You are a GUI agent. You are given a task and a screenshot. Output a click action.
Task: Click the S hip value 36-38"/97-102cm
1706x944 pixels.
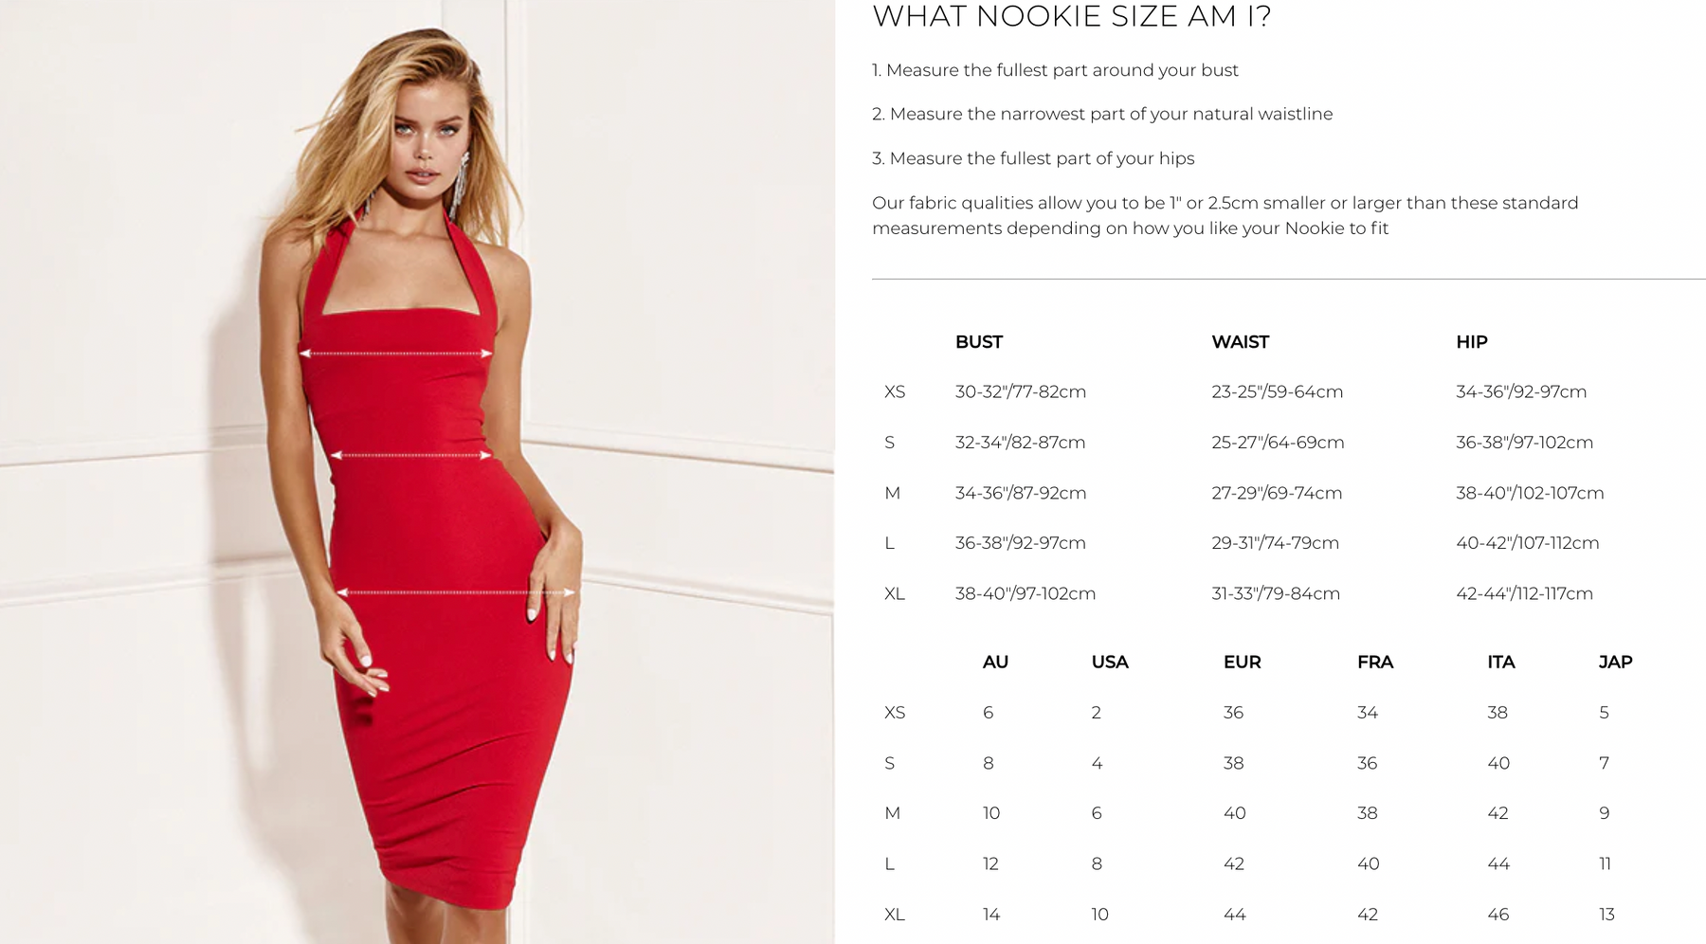click(x=1524, y=443)
